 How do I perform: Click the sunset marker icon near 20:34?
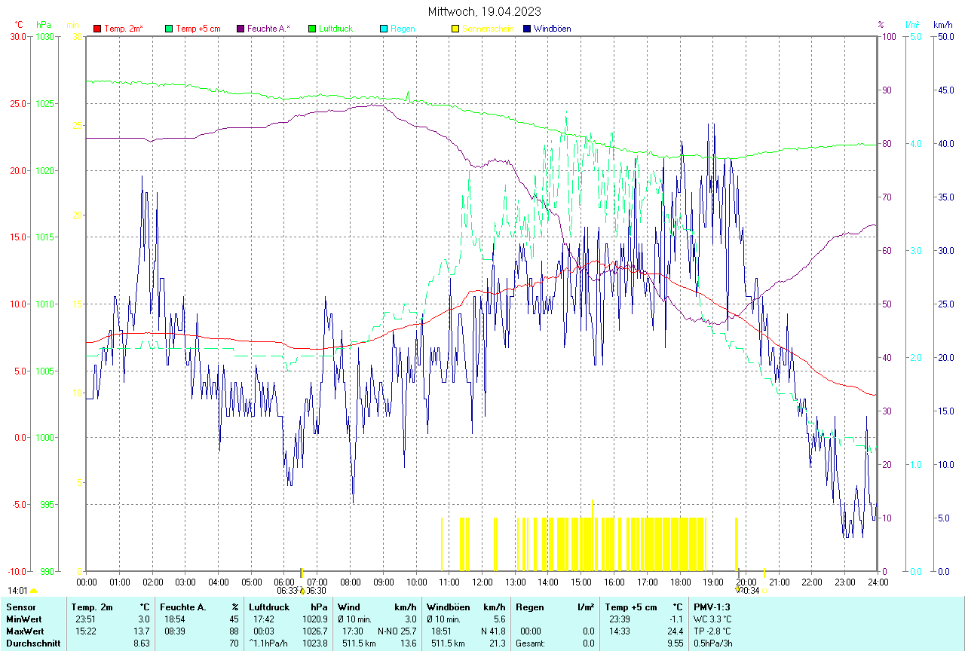[738, 591]
